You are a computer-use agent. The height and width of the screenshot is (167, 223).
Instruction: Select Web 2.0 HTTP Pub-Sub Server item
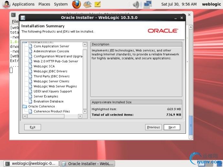pyautogui.click(x=56, y=61)
